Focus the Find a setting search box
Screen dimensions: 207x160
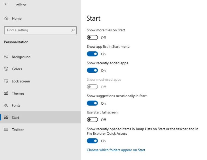[x=40, y=30]
